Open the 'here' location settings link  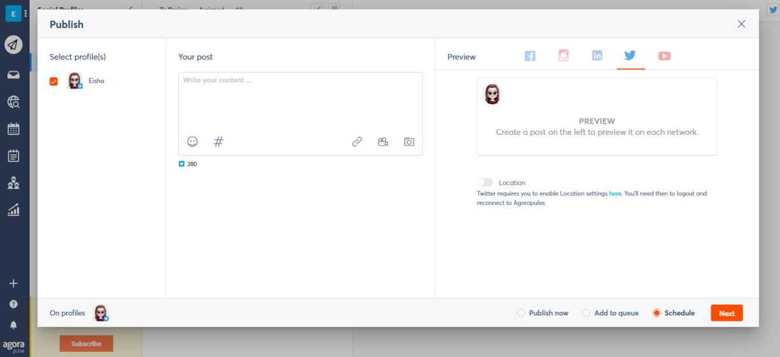click(x=615, y=193)
